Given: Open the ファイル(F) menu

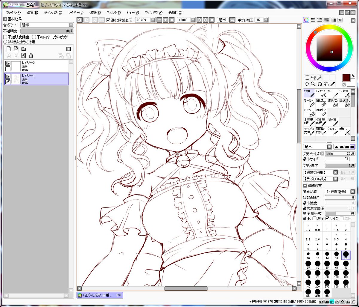Looking at the screenshot, I should coord(13,13).
